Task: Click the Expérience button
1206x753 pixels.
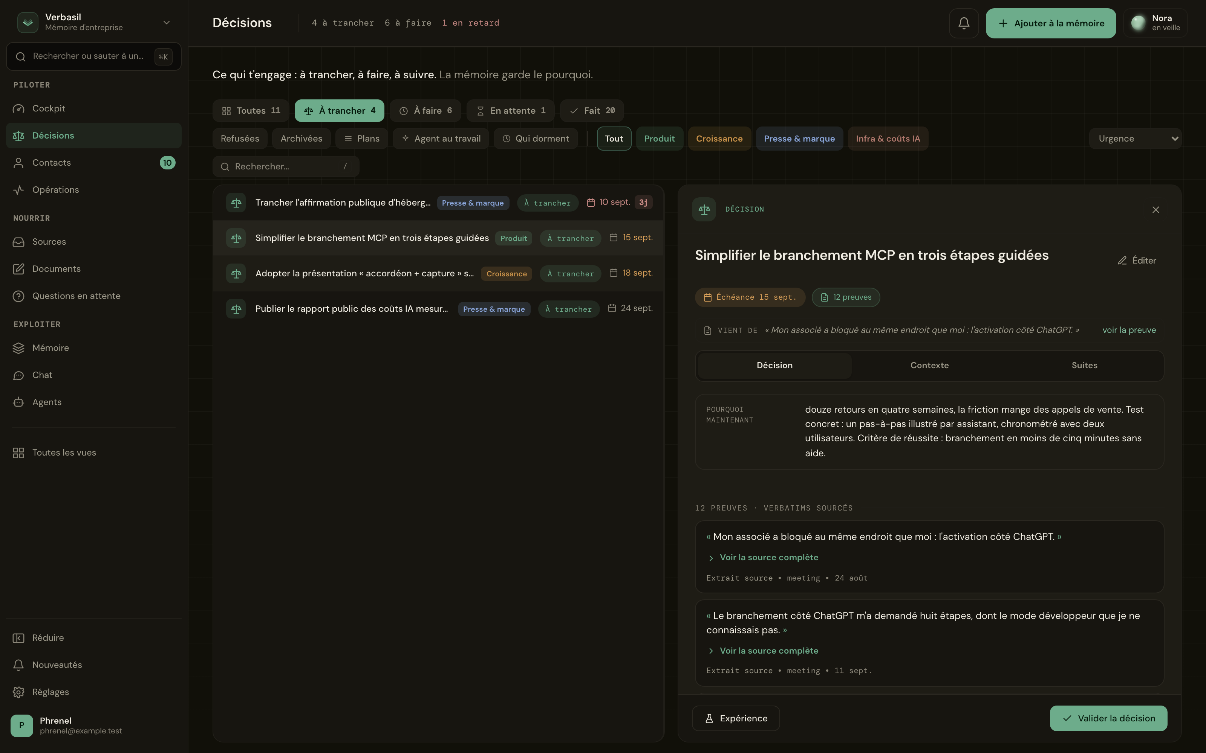Action: (736, 718)
